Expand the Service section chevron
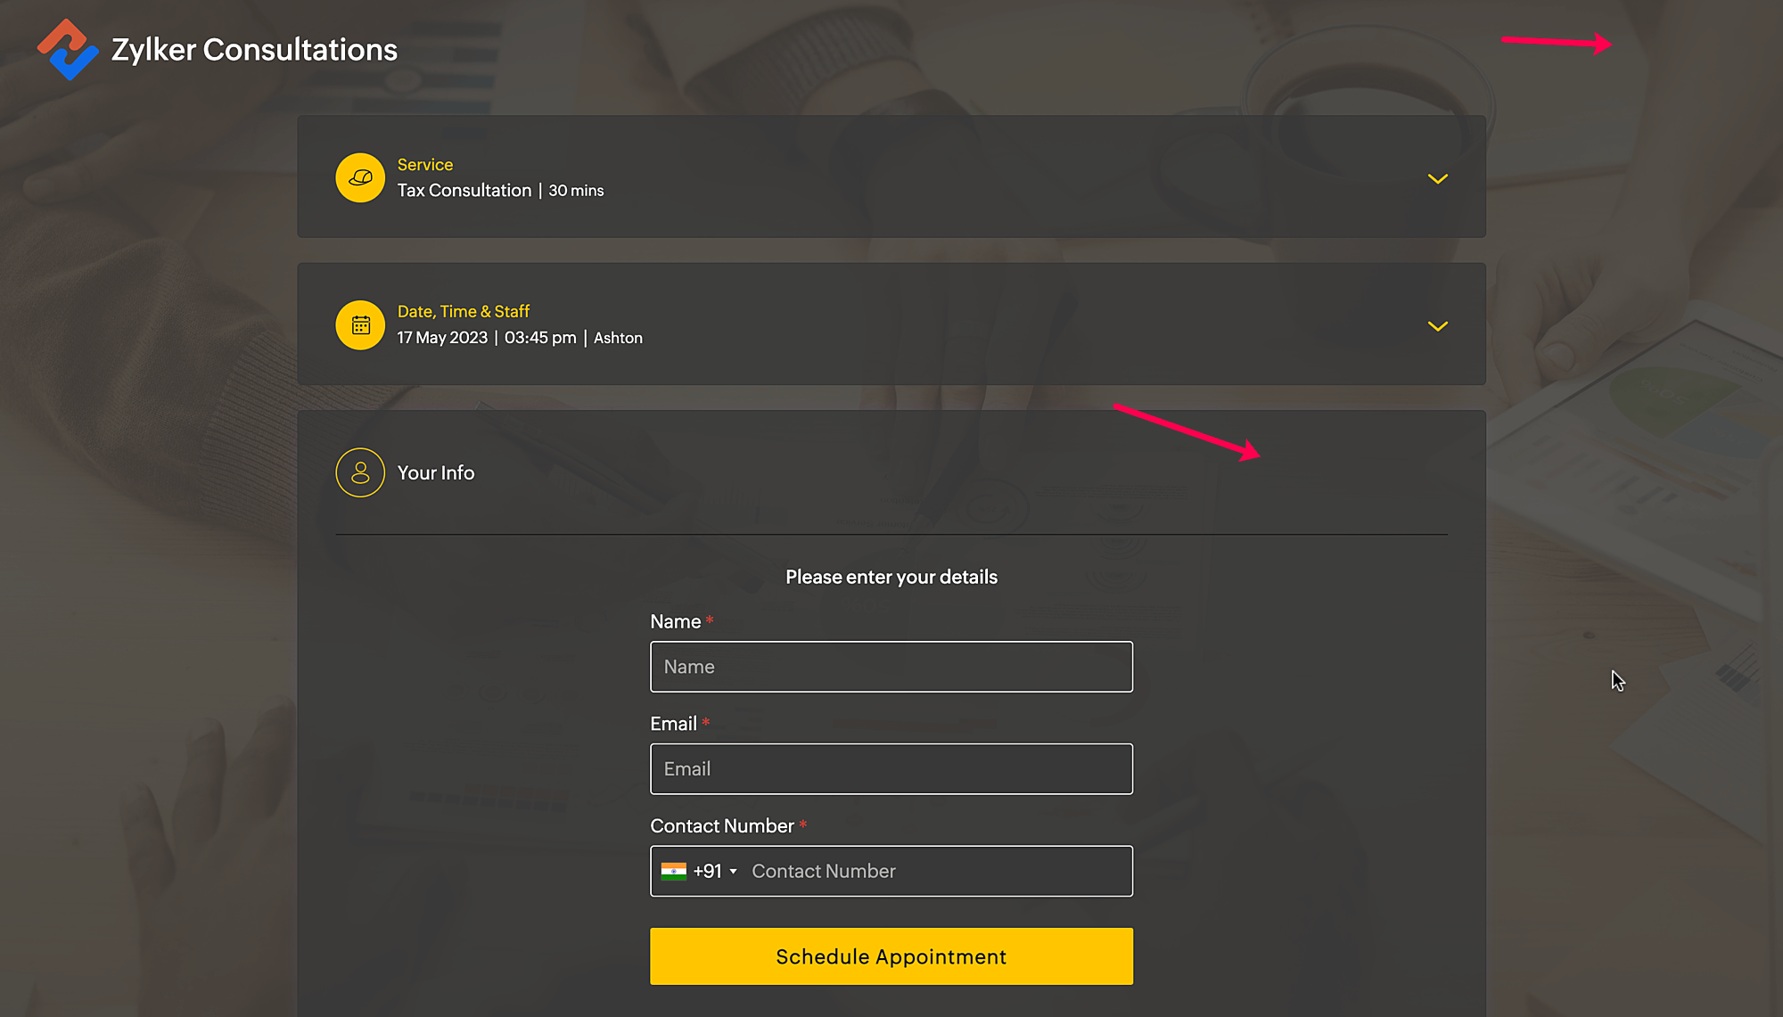This screenshot has height=1017, width=1783. [1437, 178]
